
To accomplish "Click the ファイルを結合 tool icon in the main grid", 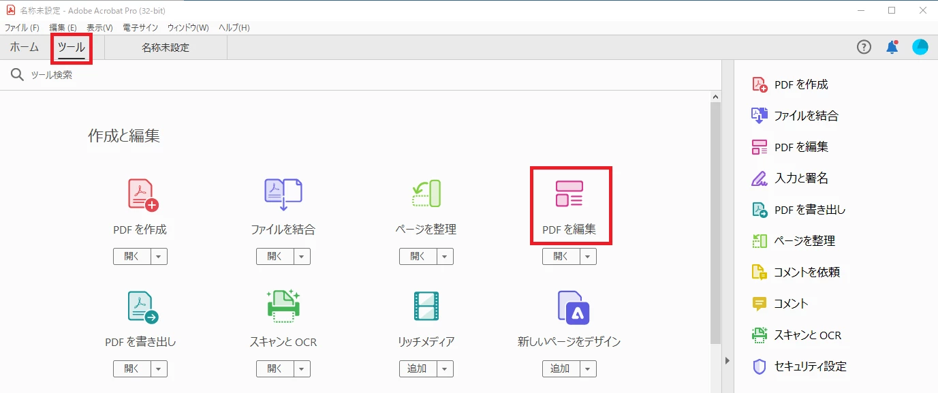I will (283, 194).
